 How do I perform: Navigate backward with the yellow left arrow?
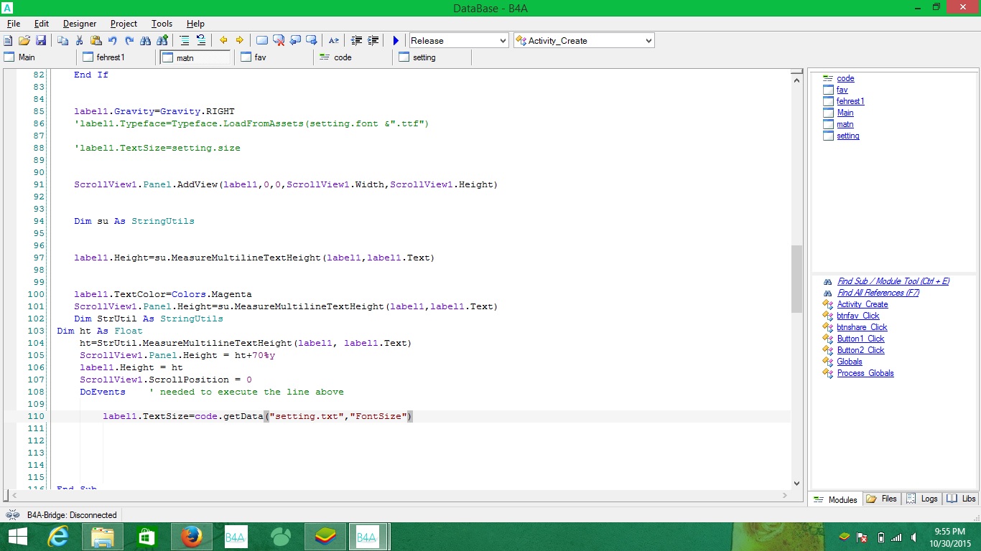[223, 41]
